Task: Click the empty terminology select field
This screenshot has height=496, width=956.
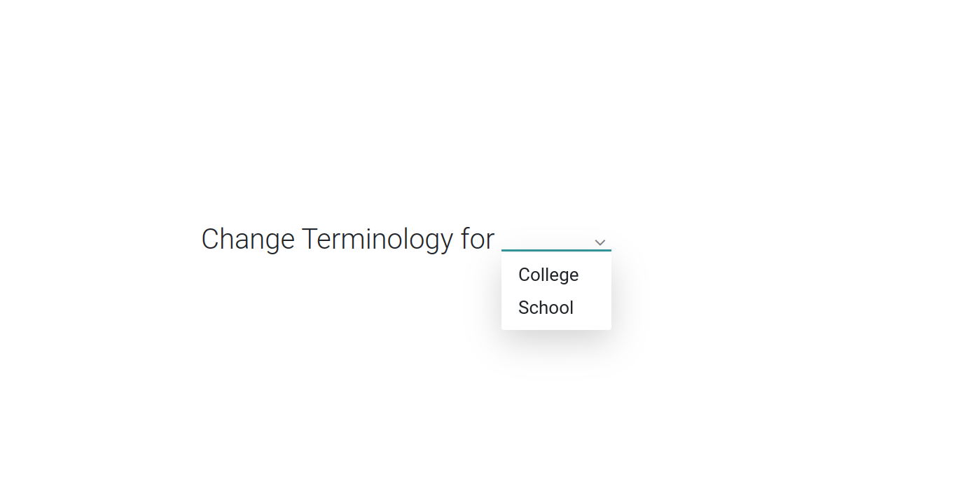Action: 556,239
